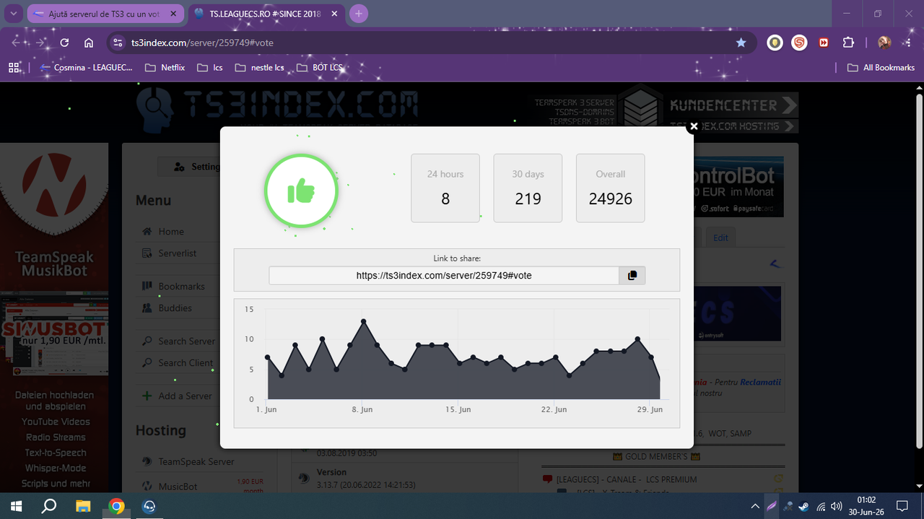924x519 pixels.
Task: Go to the browser home page
Action: coord(89,43)
